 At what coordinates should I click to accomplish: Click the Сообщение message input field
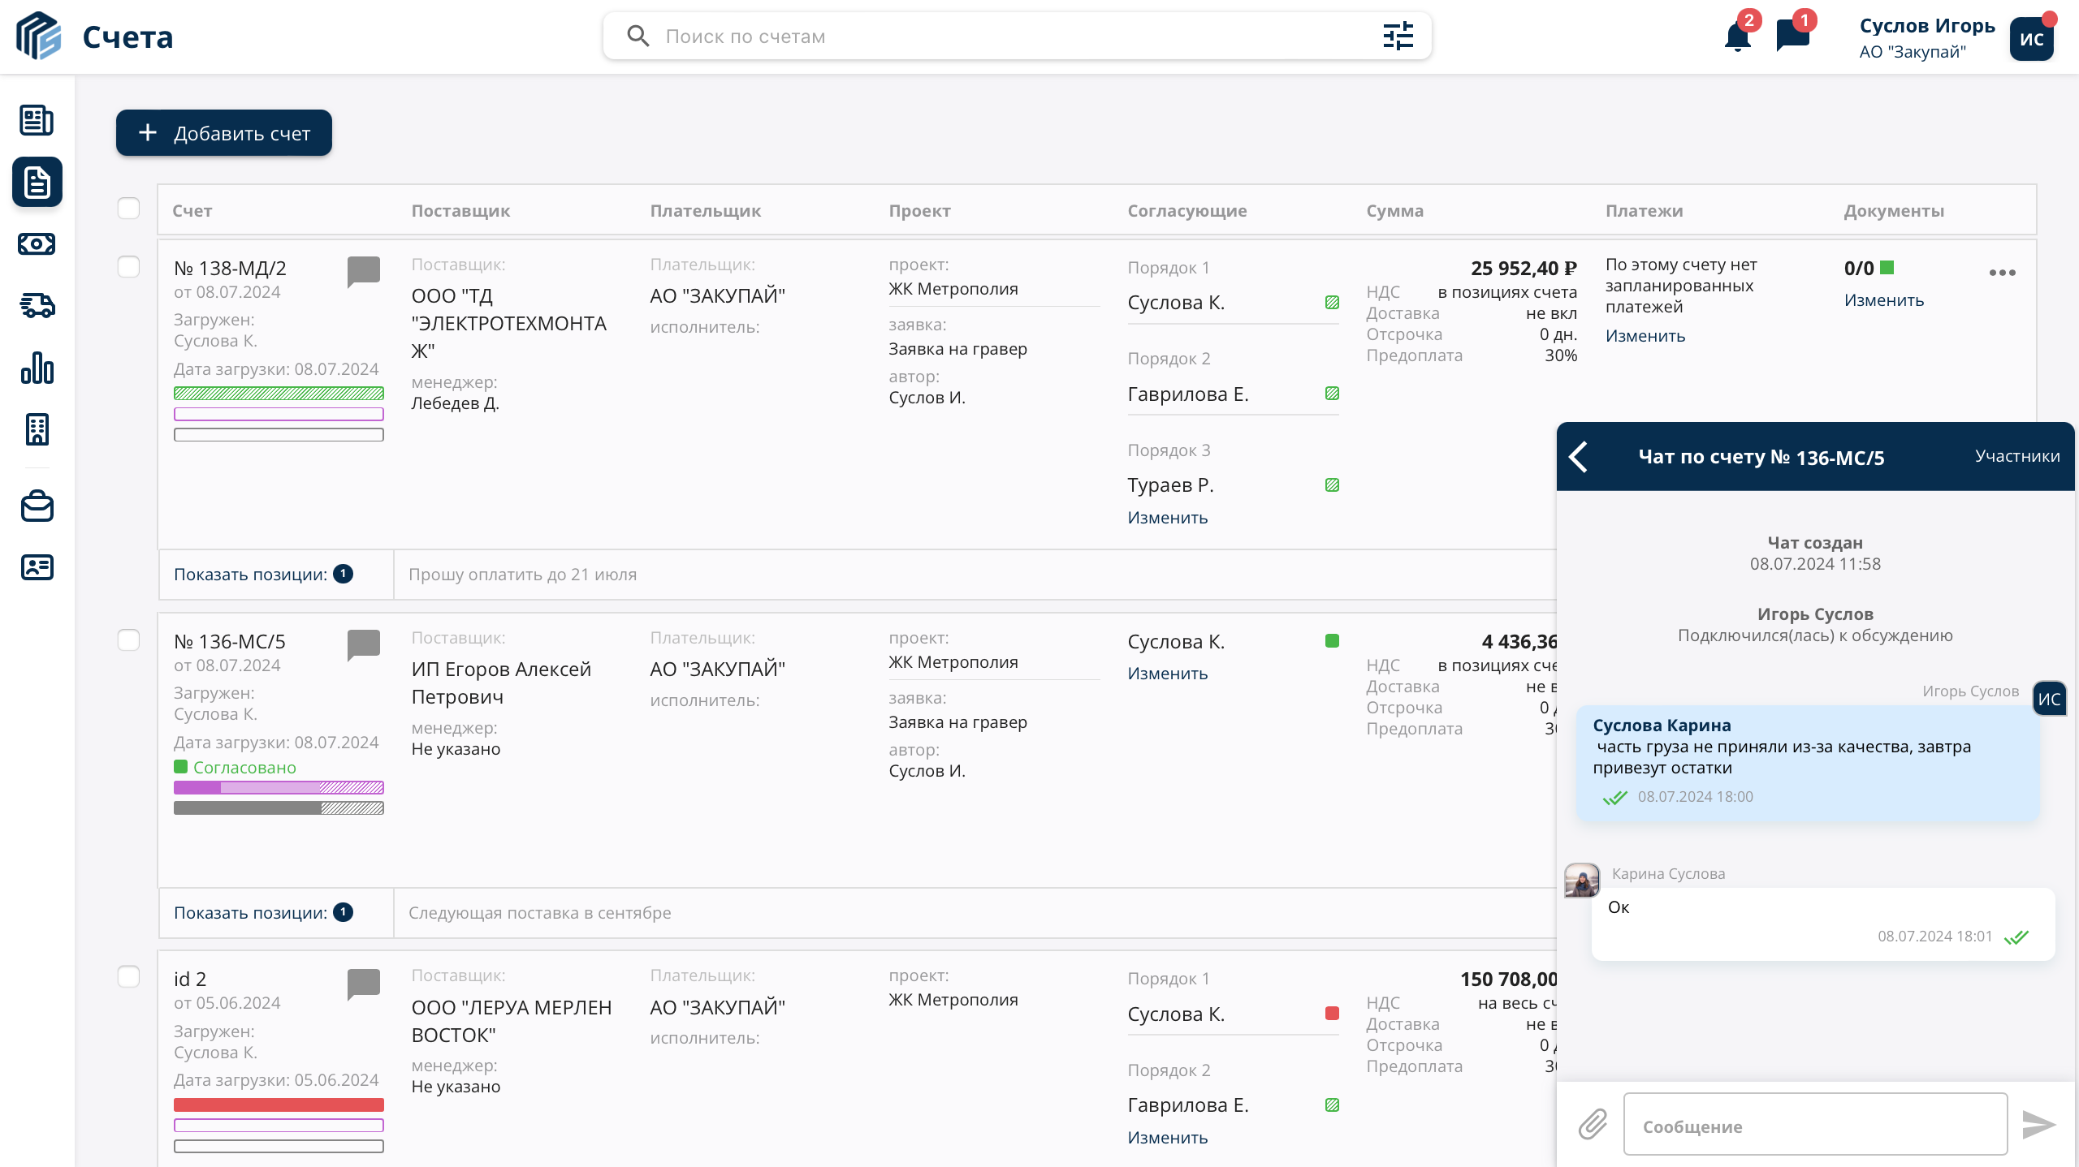pos(1815,1126)
